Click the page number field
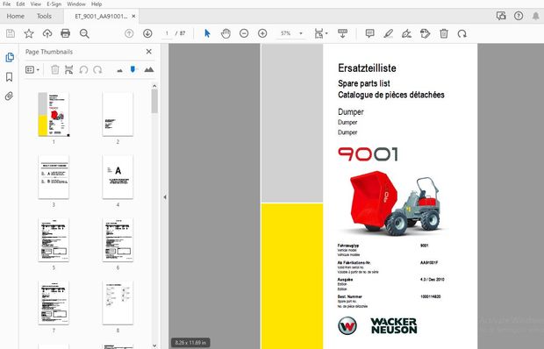The height and width of the screenshot is (349, 544). coord(167,33)
